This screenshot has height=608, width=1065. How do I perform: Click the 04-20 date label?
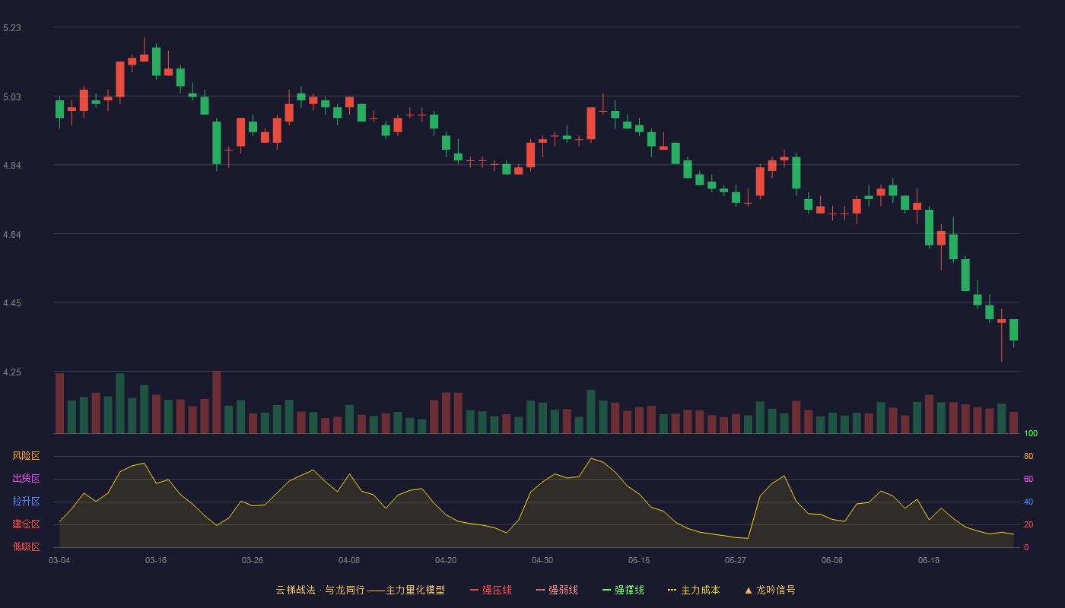(446, 560)
